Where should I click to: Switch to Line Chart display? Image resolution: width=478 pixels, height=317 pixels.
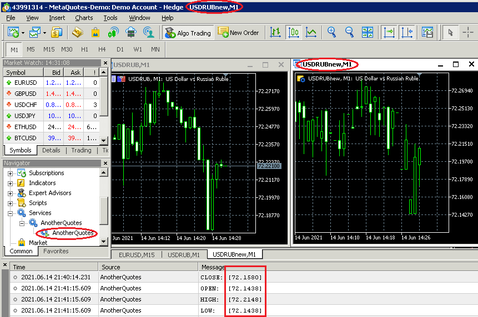click(x=311, y=32)
